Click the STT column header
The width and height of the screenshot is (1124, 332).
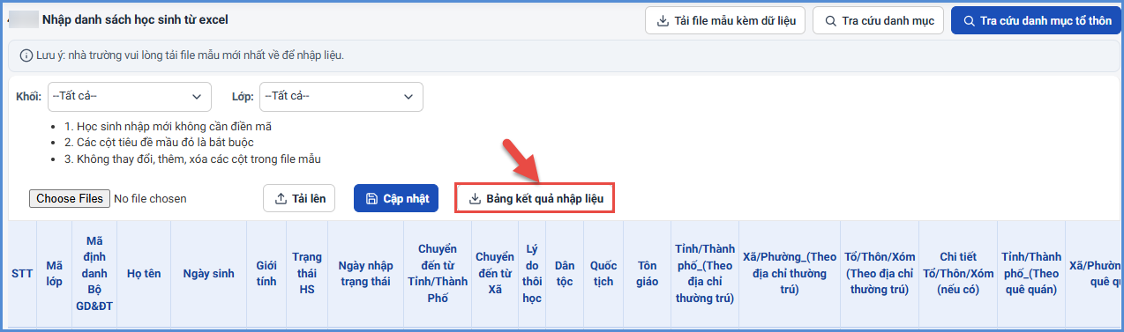(x=22, y=274)
